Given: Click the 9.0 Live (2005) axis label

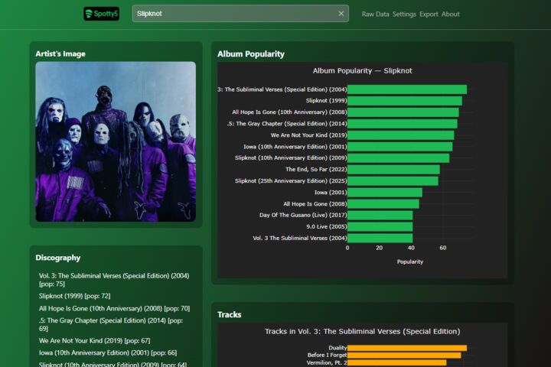Looking at the screenshot, I should pos(327,227).
